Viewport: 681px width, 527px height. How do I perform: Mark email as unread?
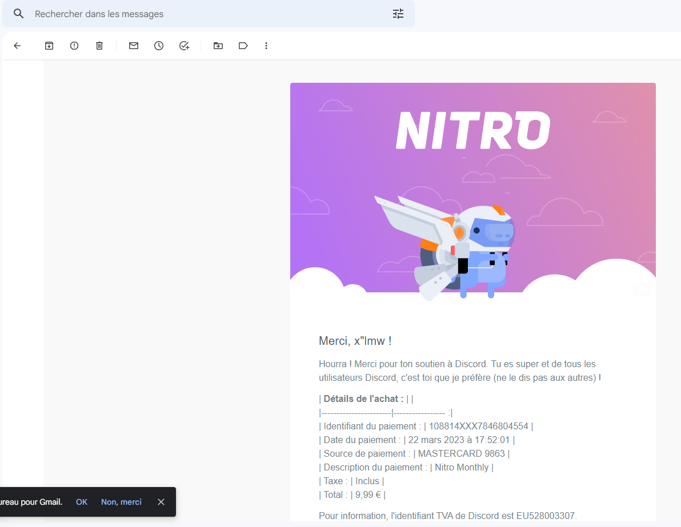(134, 46)
